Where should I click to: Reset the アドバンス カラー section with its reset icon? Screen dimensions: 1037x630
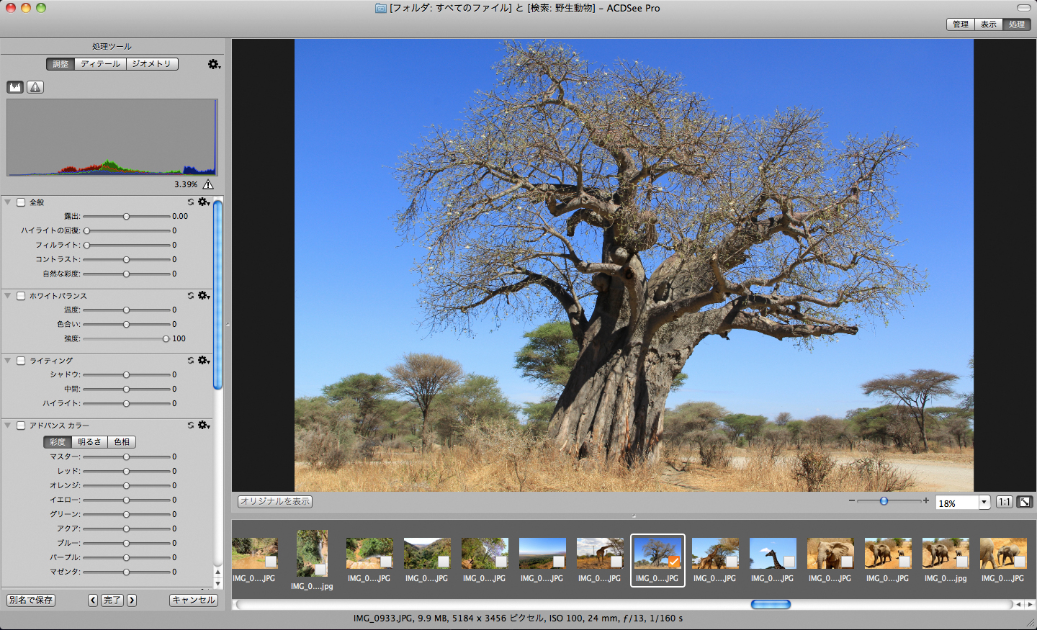tap(191, 426)
